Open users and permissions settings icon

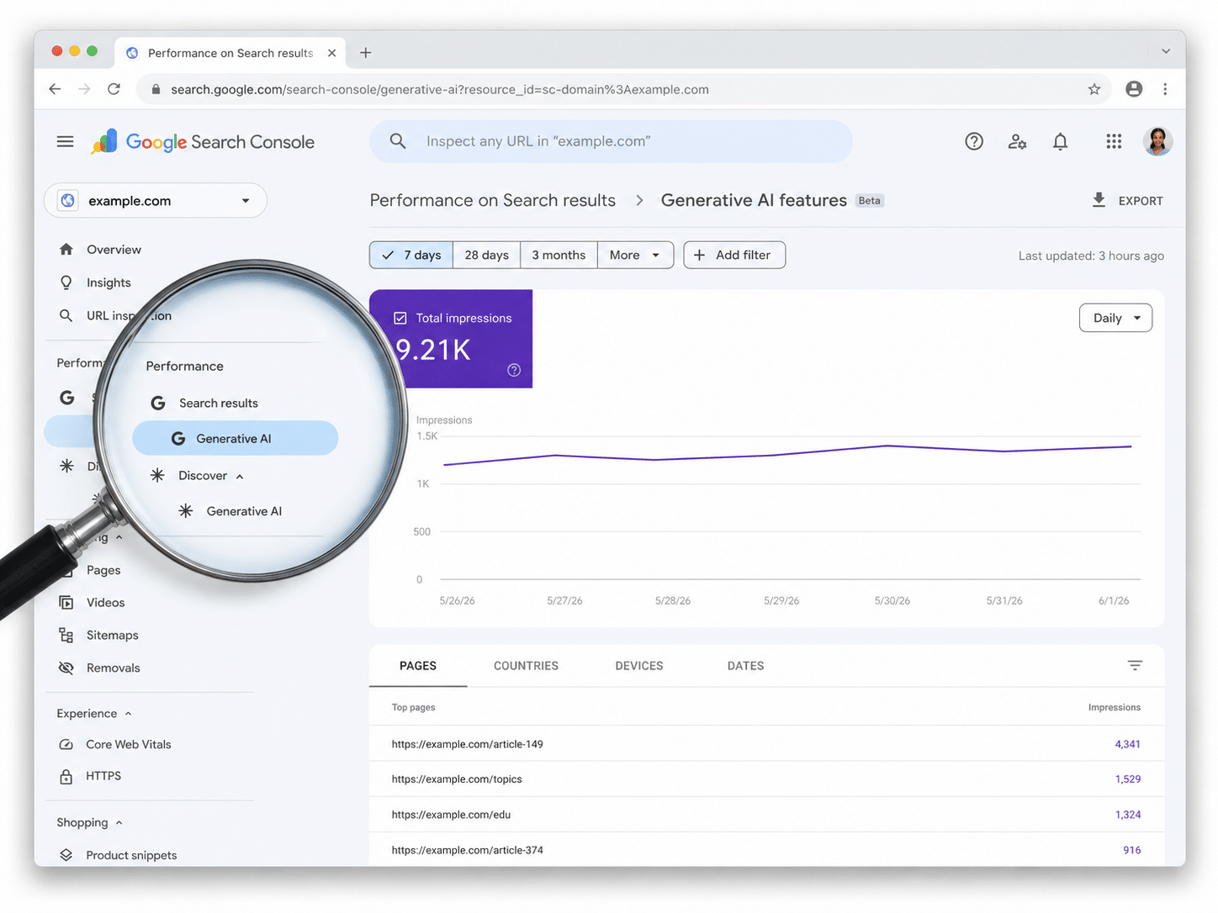[x=1017, y=141]
